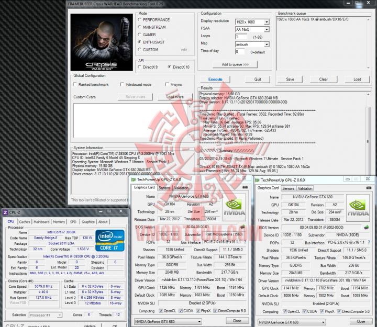Viewport: 377px width, 327px height.
Task: Click the Validate button in CPU-Z
Action: point(90,325)
